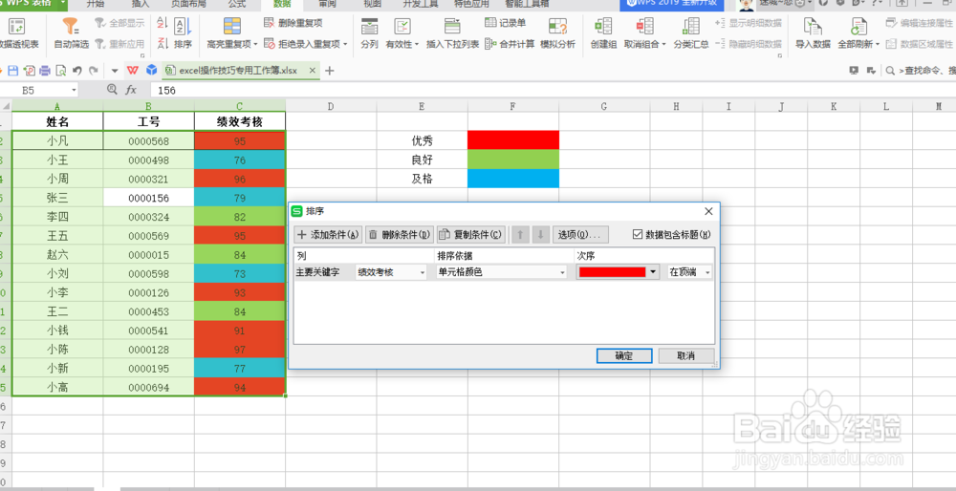
Task: Switch to the View (视图) tab
Action: [x=372, y=4]
